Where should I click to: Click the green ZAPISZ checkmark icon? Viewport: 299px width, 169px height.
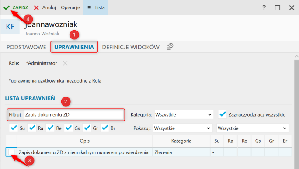[7, 7]
